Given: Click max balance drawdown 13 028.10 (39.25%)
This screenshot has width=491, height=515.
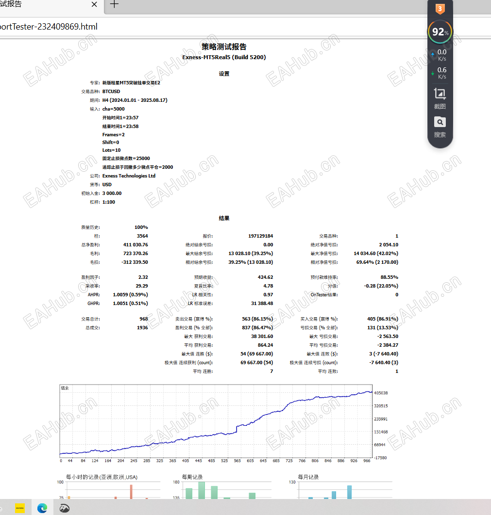Looking at the screenshot, I should coord(251,254).
